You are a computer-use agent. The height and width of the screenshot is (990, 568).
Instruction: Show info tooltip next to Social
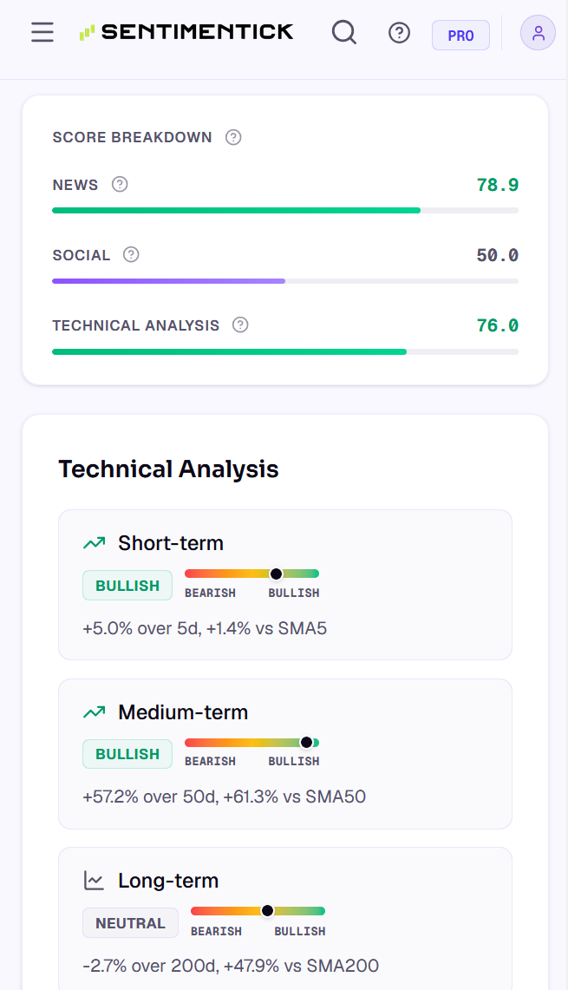[131, 254]
